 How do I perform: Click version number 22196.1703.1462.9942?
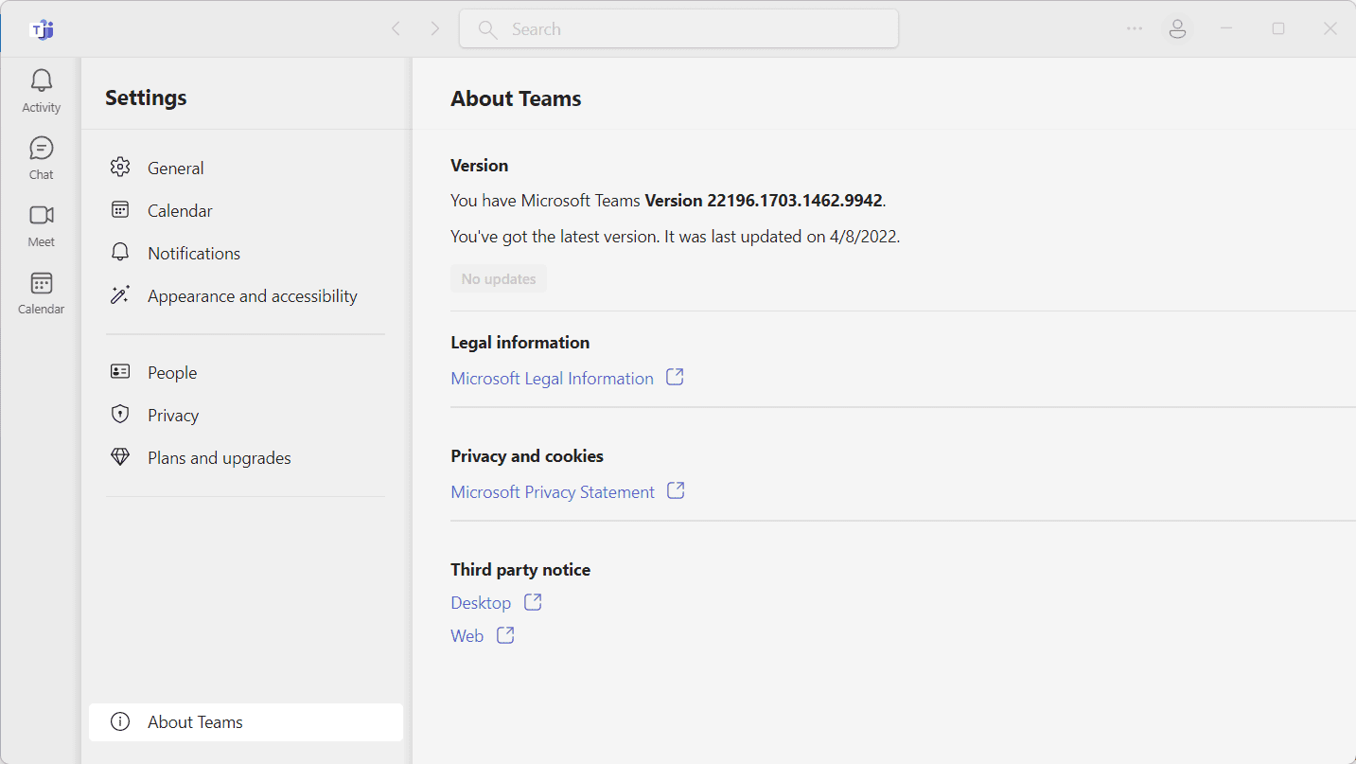(x=794, y=201)
